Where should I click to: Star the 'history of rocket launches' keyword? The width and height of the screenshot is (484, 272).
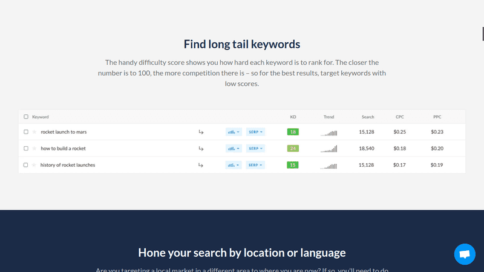[x=34, y=165]
